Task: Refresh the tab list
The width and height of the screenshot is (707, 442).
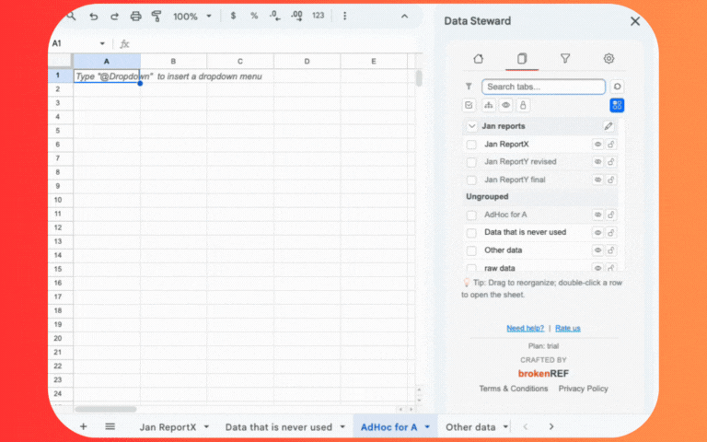Action: tap(617, 87)
